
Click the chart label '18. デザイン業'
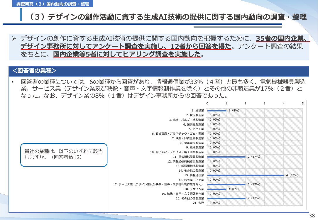194,189
